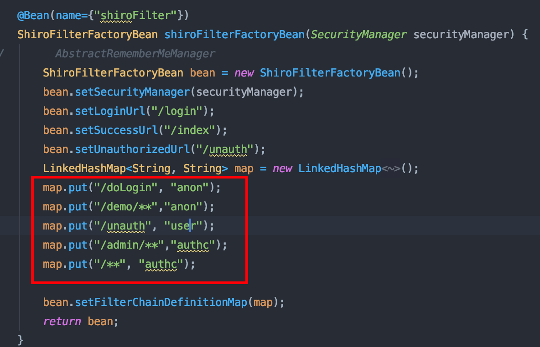
Task: Click the return keyword
Action: point(62,321)
